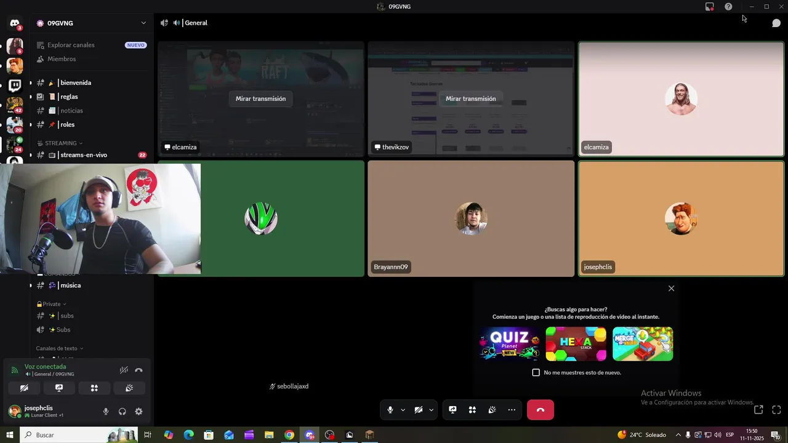Image resolution: width=788 pixels, height=443 pixels.
Task: Close the activities suggestion popup
Action: (671, 289)
